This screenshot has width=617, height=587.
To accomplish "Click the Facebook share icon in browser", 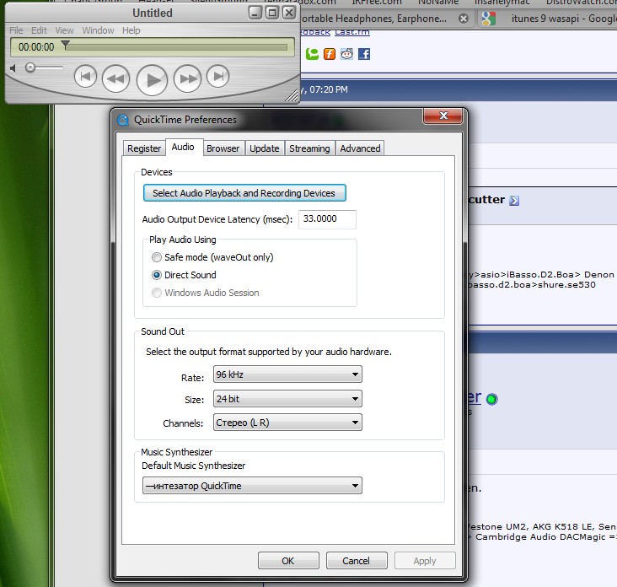I will coord(364,54).
